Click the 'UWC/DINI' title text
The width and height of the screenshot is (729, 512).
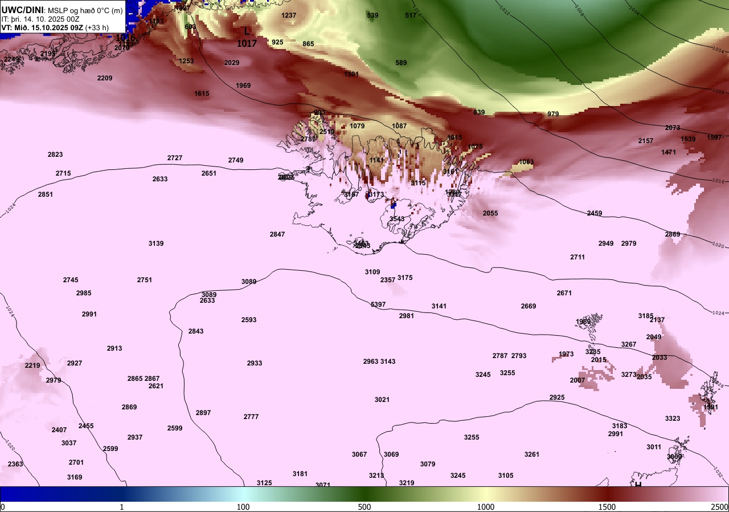click(x=22, y=10)
